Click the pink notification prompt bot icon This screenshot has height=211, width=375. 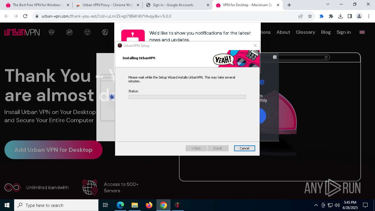point(133,36)
